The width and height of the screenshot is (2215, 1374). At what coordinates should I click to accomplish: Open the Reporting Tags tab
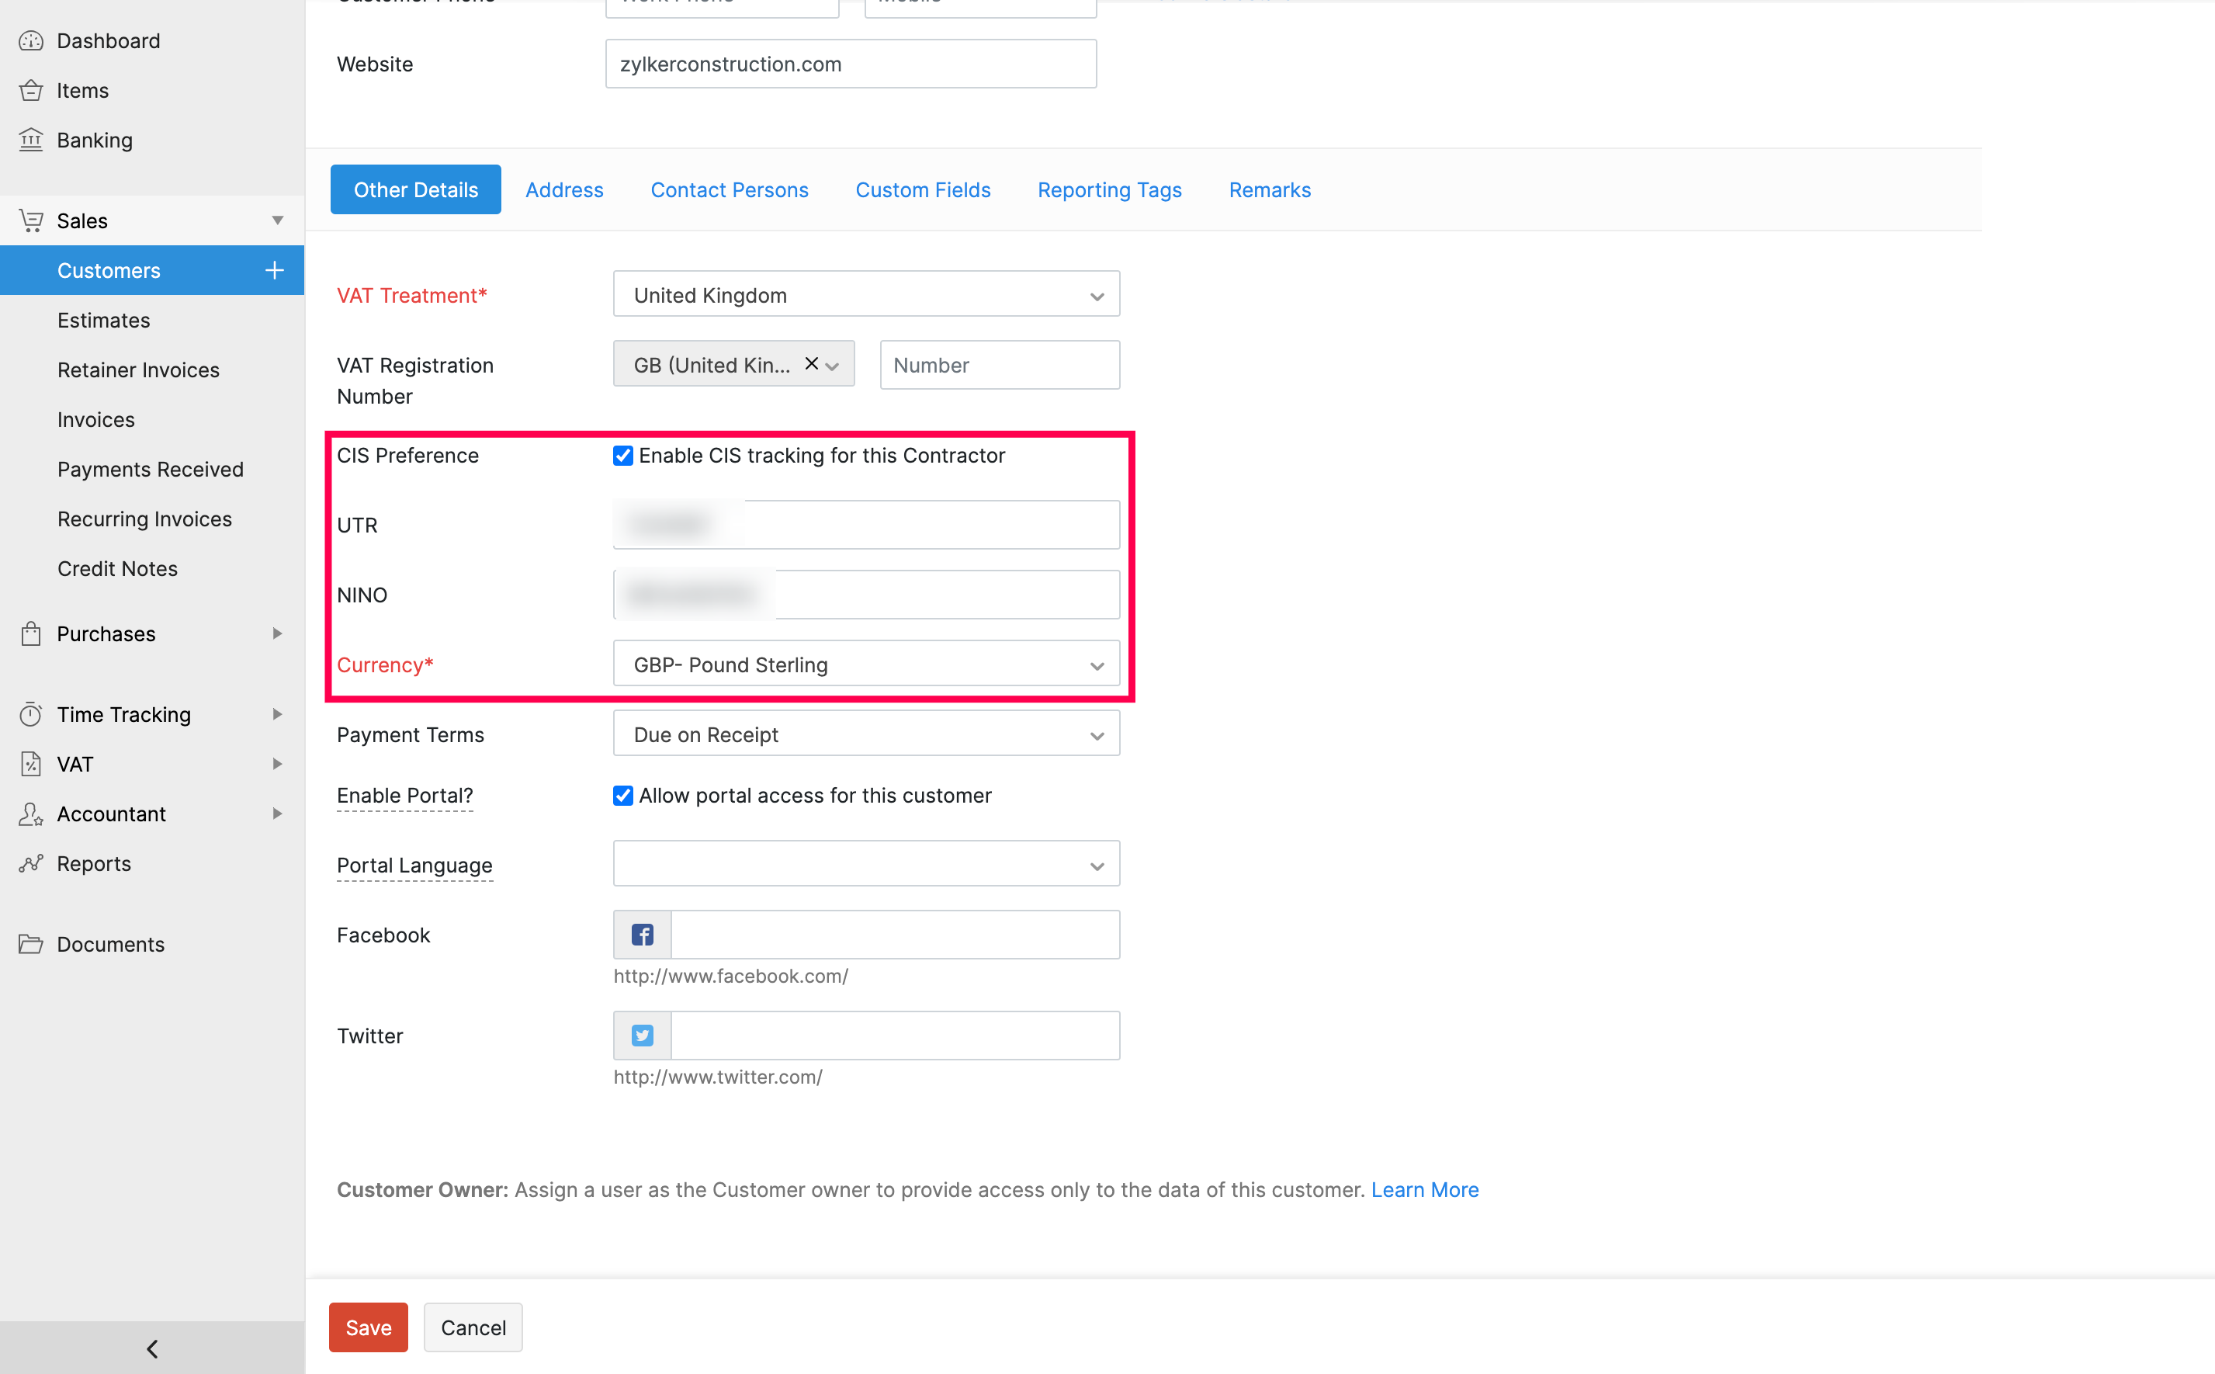(1109, 189)
